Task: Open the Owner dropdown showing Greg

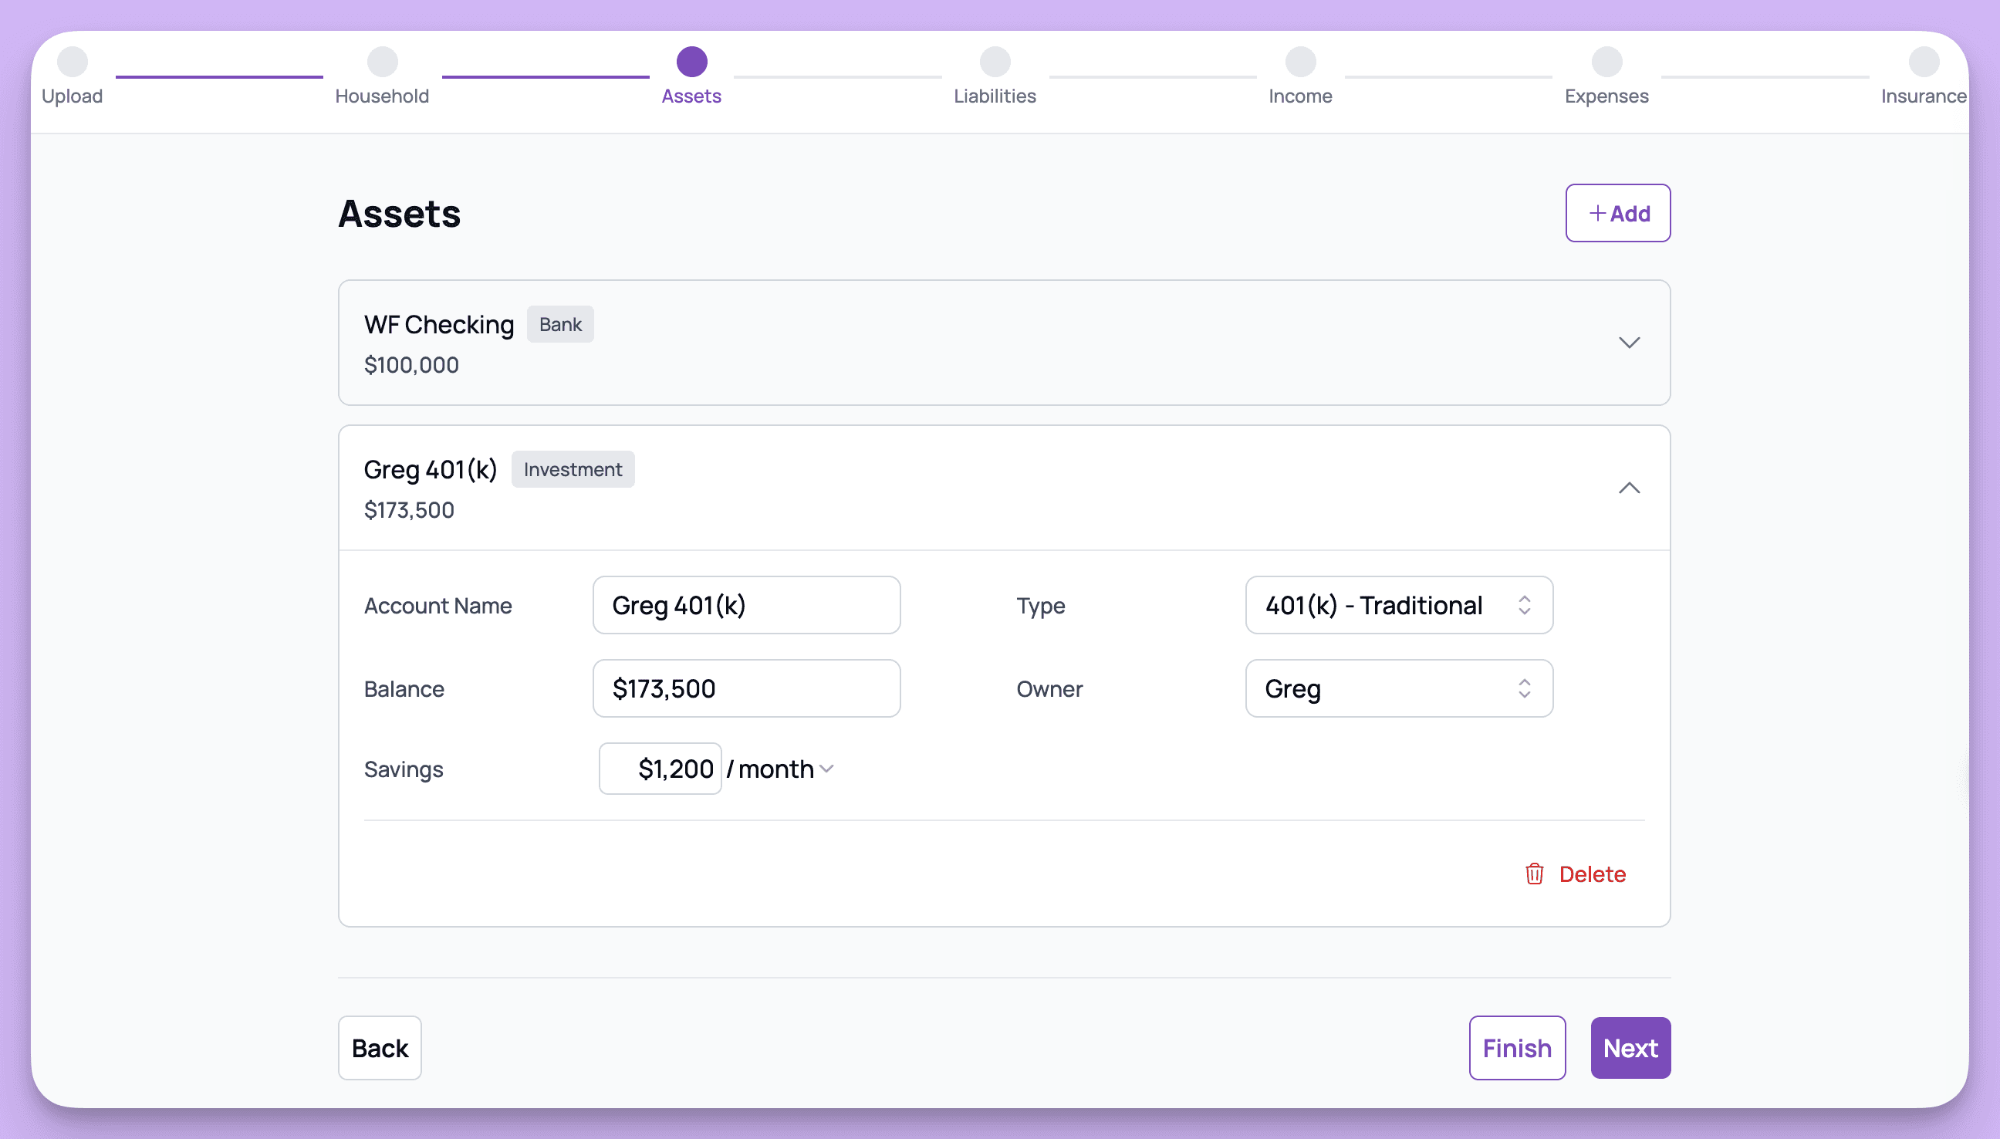Action: pyautogui.click(x=1397, y=688)
